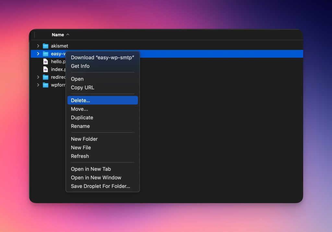Sort files by the Name column header
Image resolution: width=332 pixels, height=232 pixels.
pyautogui.click(x=58, y=35)
